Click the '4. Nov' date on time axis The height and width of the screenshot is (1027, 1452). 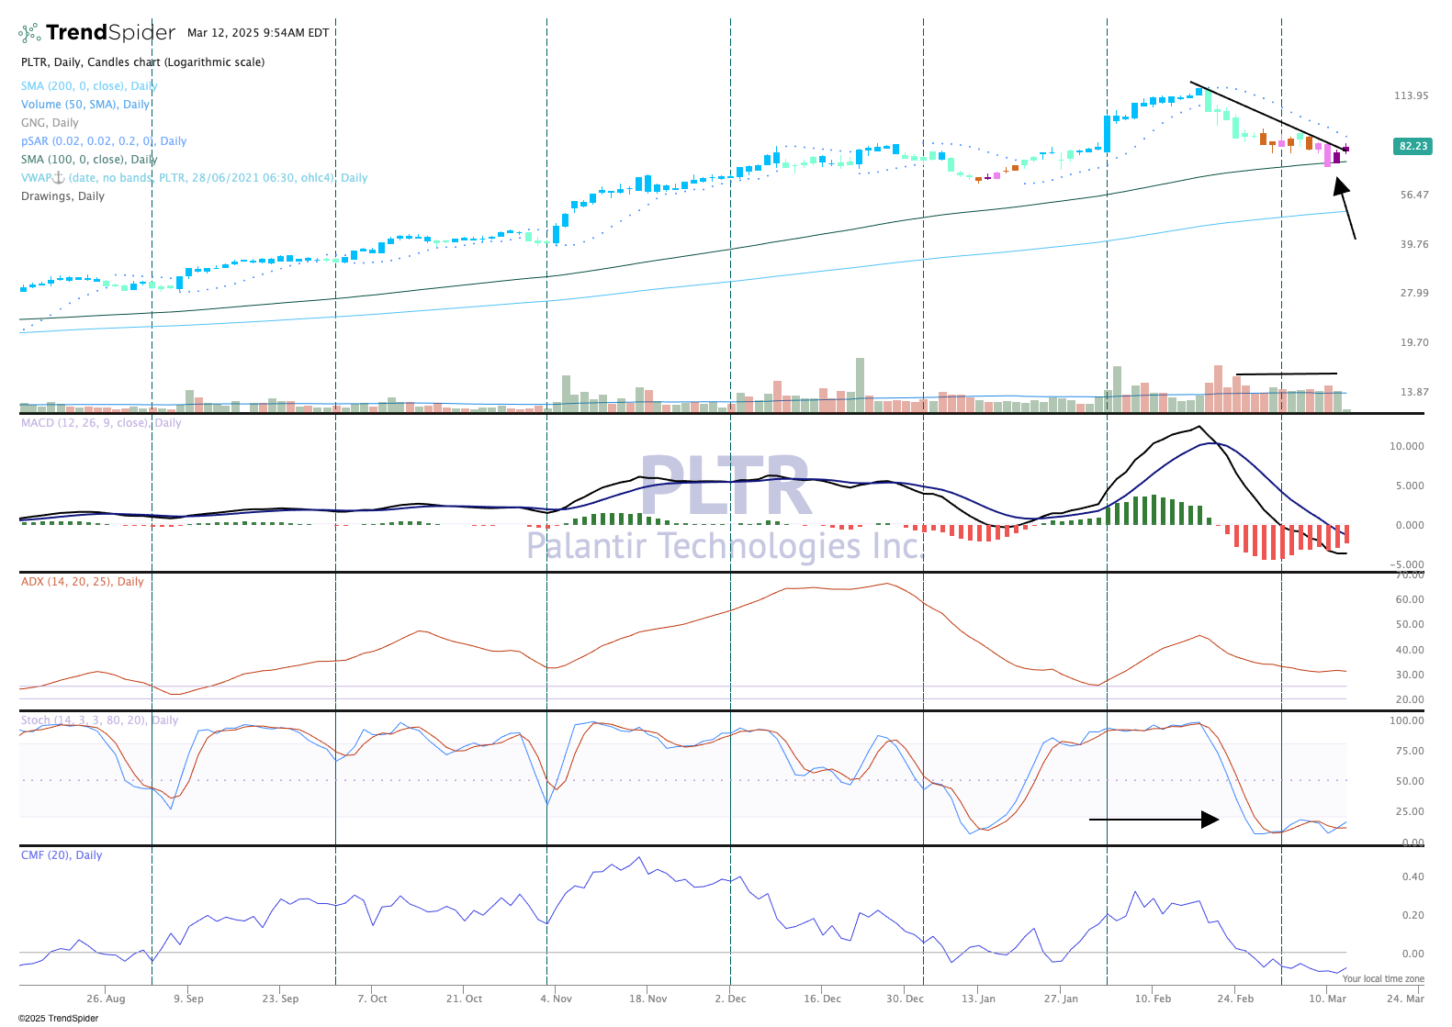coord(556,999)
